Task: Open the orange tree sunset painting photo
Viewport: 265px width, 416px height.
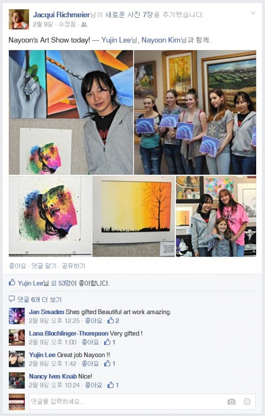Action: point(133,216)
